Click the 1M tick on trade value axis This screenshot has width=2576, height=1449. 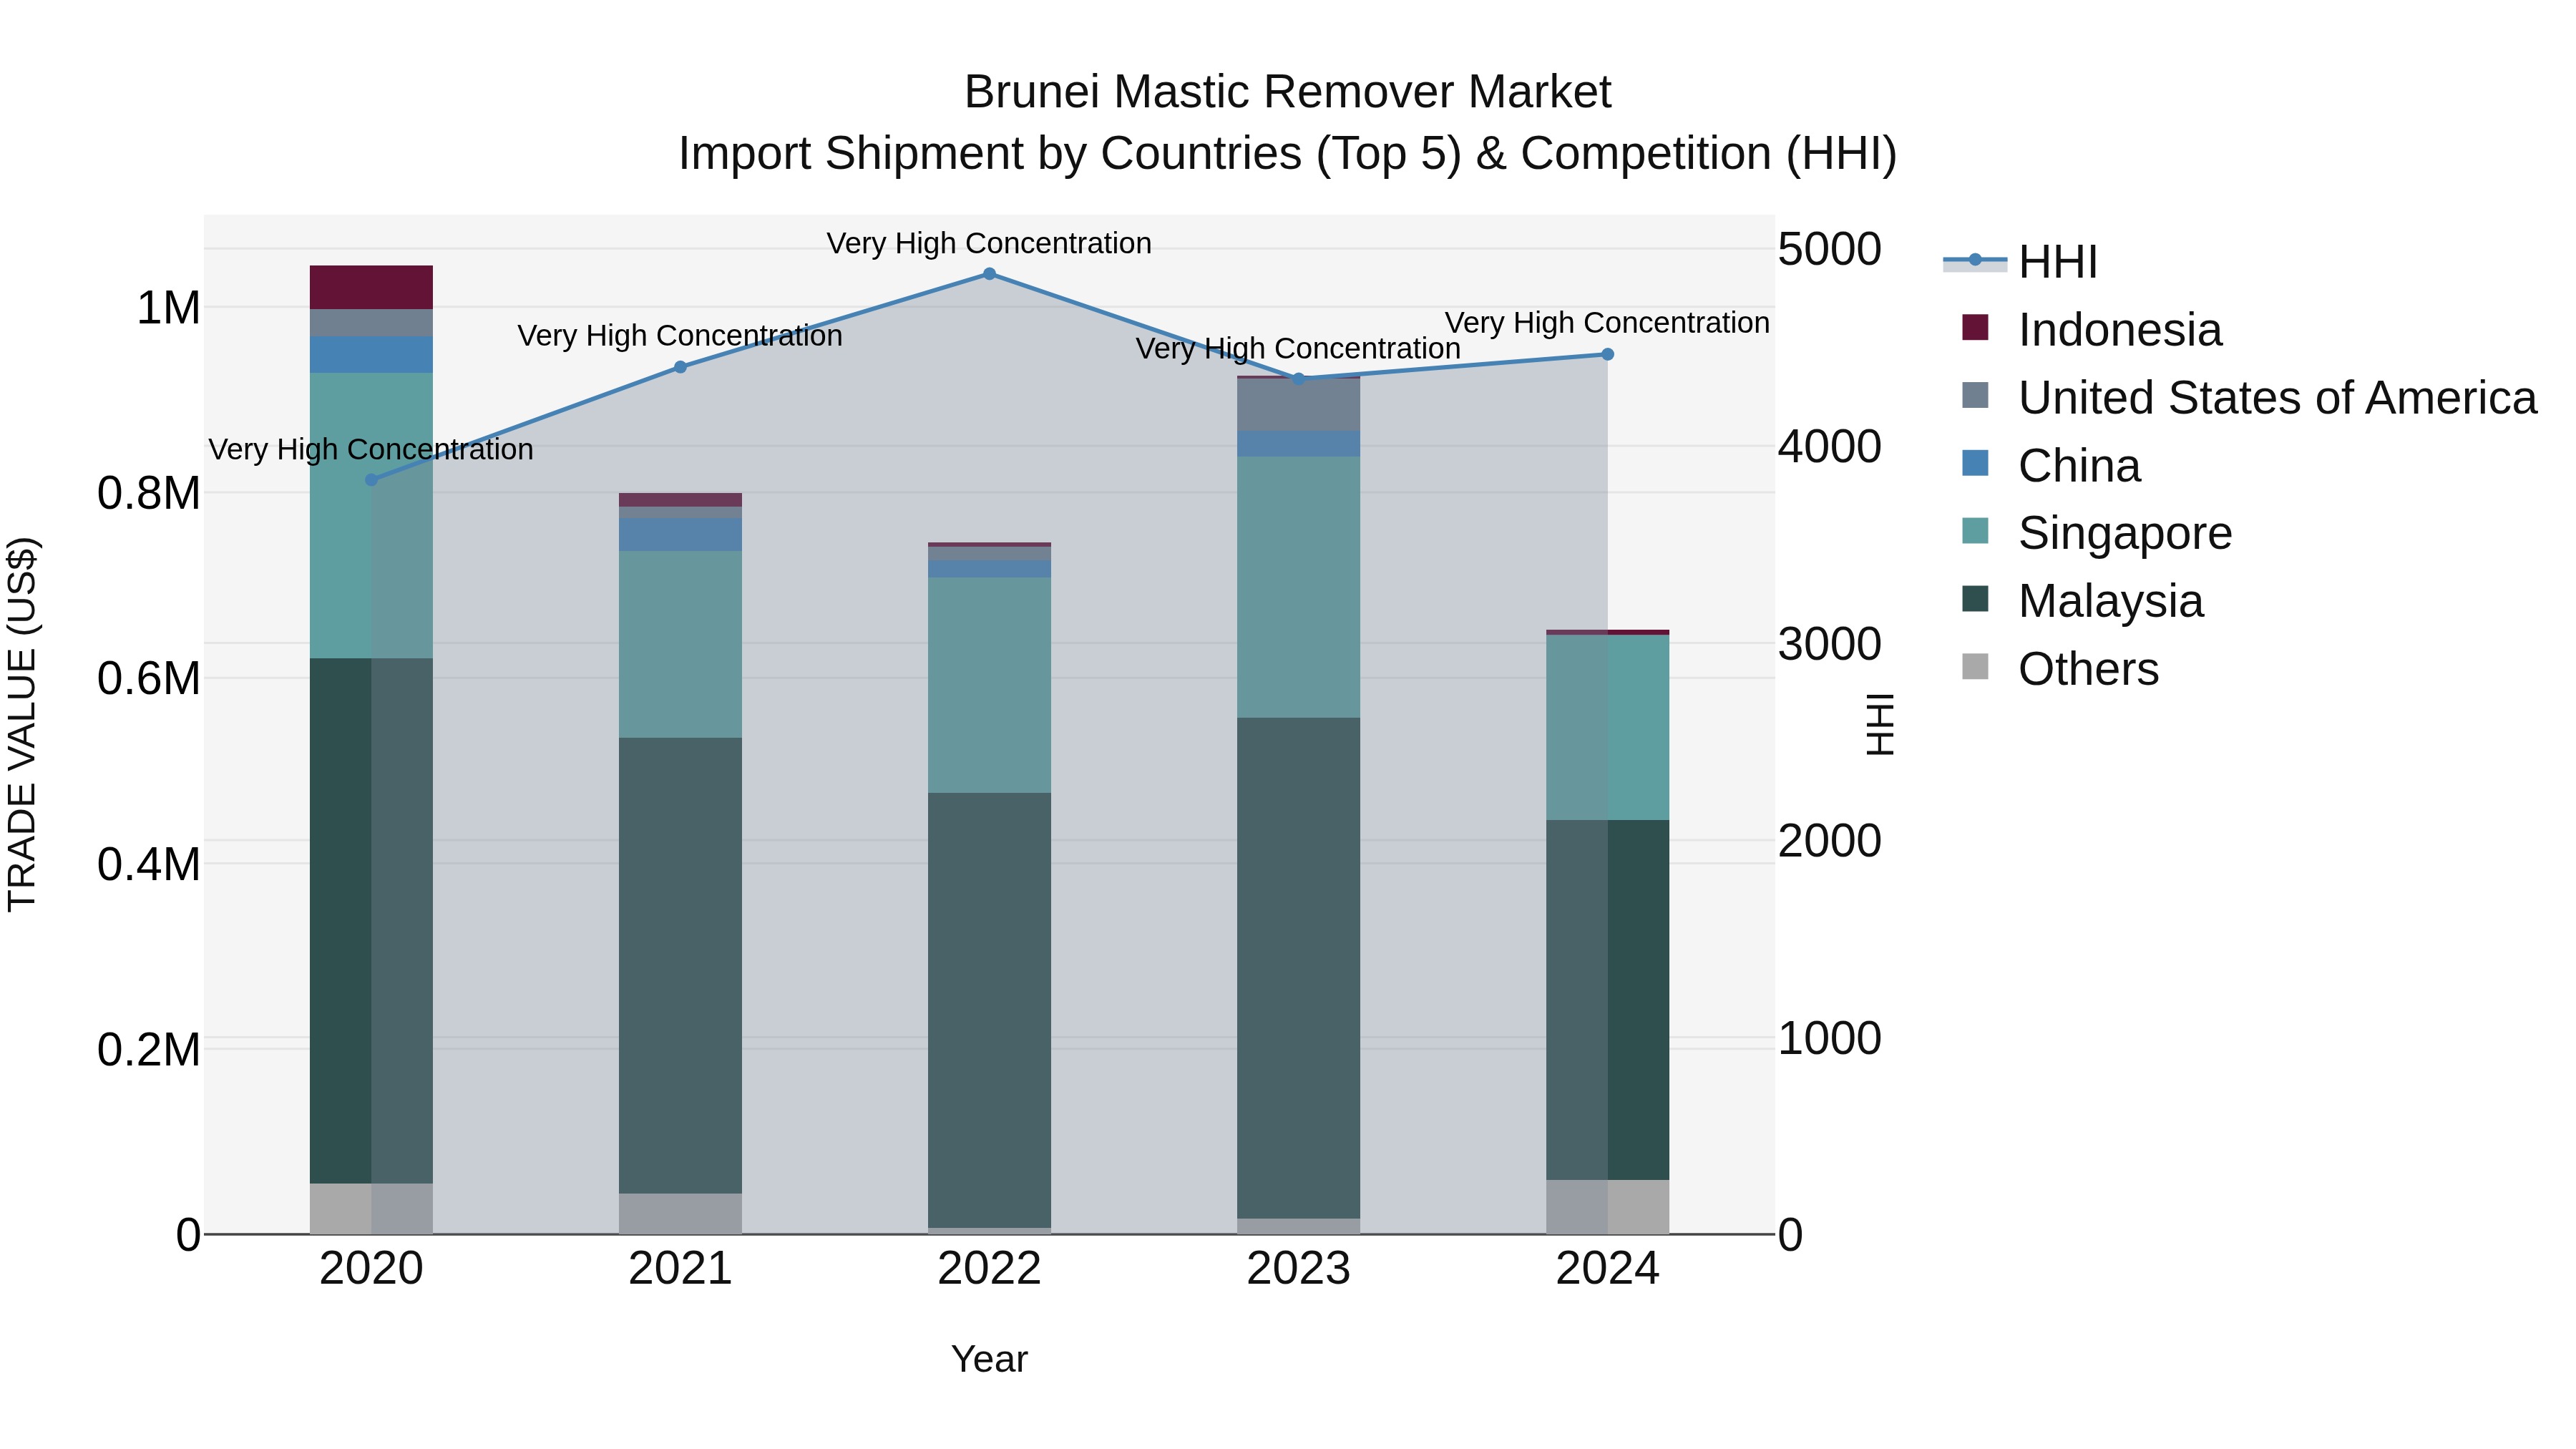pos(168,308)
